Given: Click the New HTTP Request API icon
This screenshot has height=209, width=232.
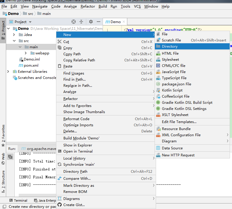Looking at the screenshot, I should pyautogui.click(x=158, y=155).
